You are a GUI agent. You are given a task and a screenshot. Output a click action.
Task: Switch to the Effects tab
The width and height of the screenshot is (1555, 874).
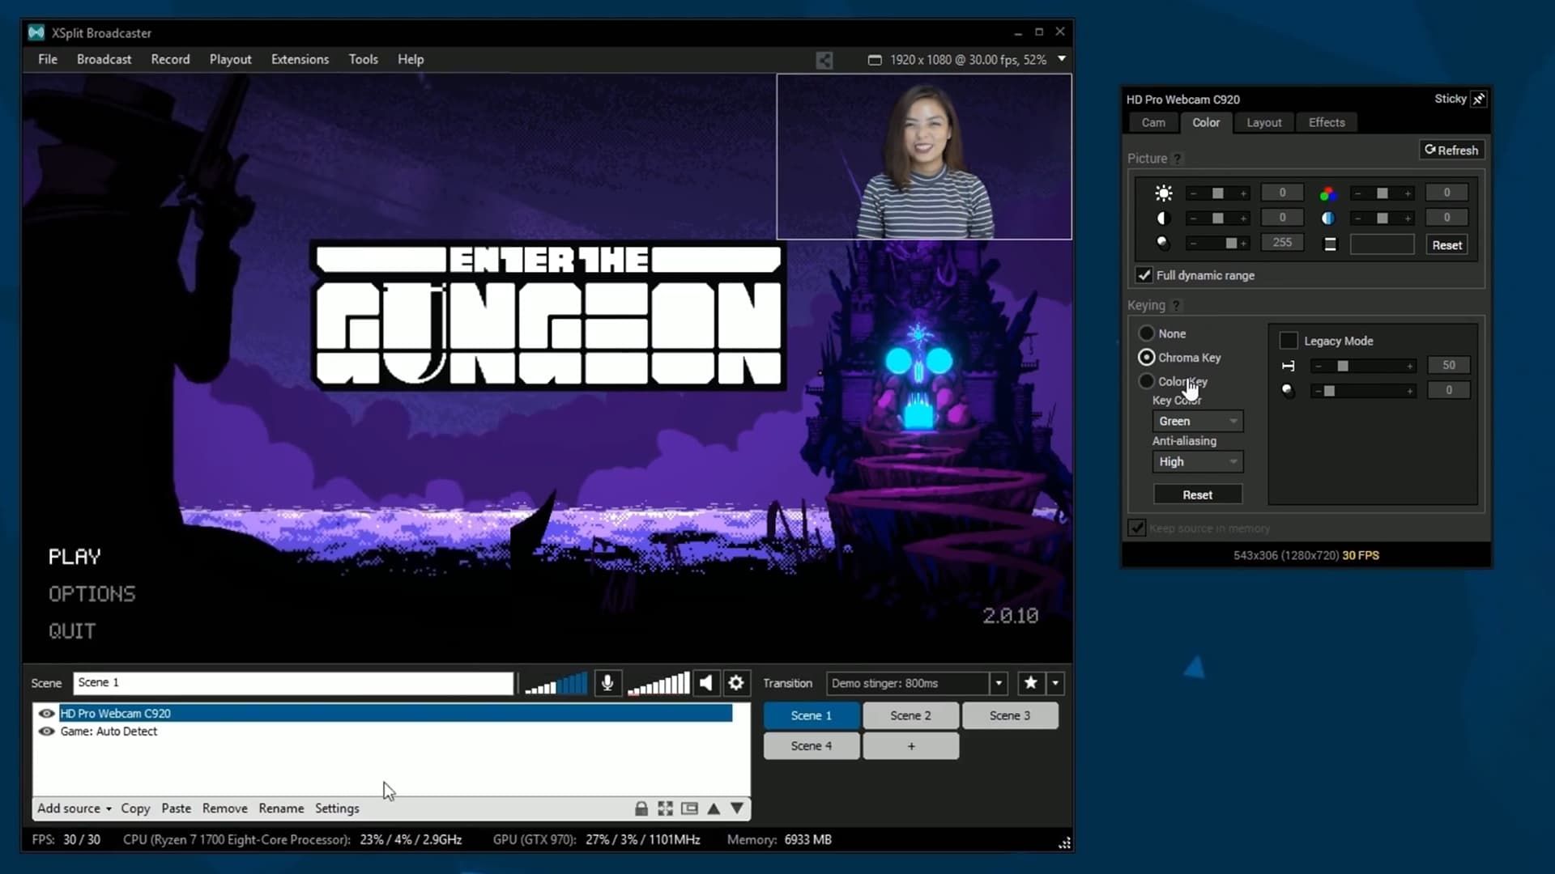1327,122
